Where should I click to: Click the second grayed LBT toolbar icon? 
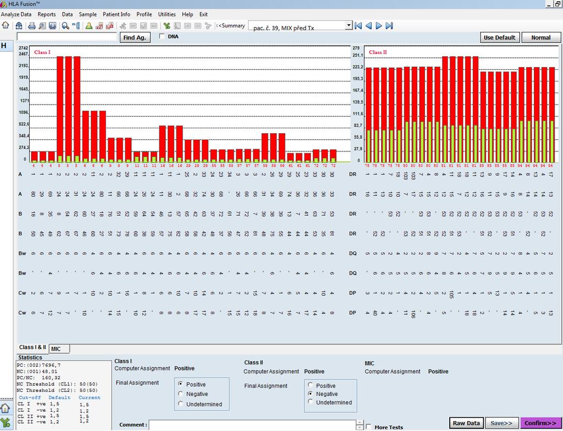198,25
